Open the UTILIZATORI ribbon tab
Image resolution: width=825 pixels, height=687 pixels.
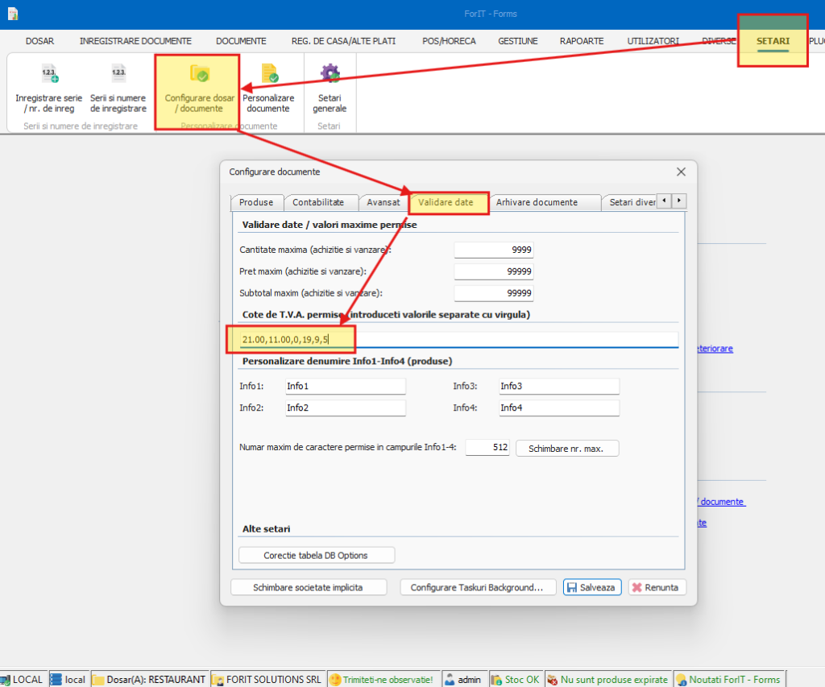tap(653, 41)
